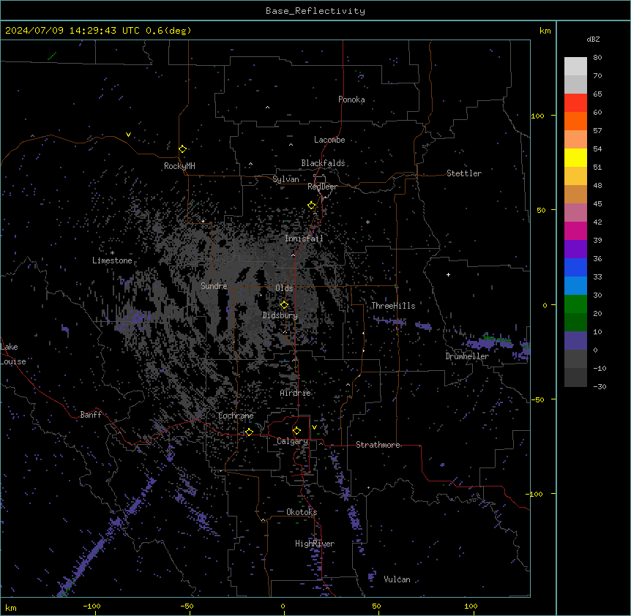This screenshot has width=631, height=616.
Task: Click the purple 36-39 dBZ legend swatch
Action: [x=575, y=249]
